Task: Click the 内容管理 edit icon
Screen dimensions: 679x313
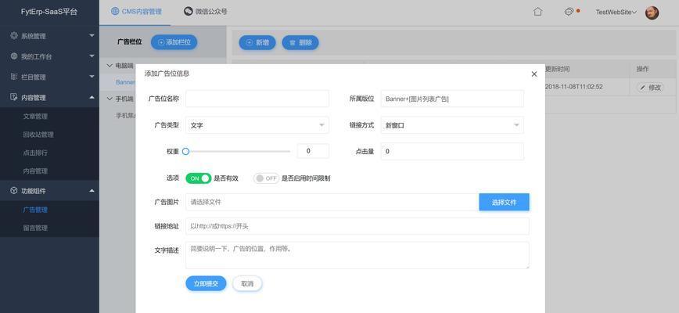Action: 14,97
